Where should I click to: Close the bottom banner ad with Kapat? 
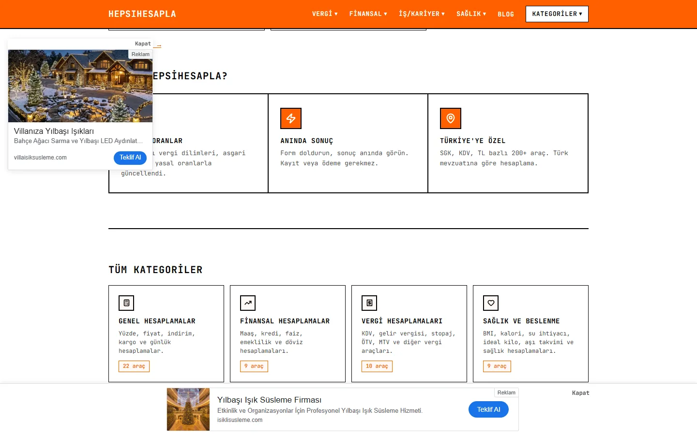click(580, 393)
